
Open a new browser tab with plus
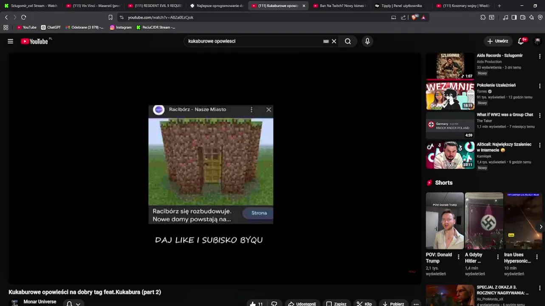tap(499, 6)
